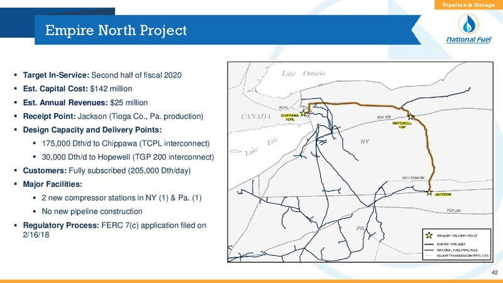
Task: Click the 'JACKSON' yellow label
Action: (443, 194)
